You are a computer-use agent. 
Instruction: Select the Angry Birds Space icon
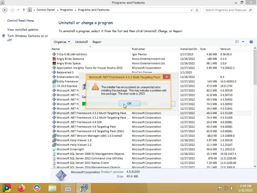coord(54,63)
